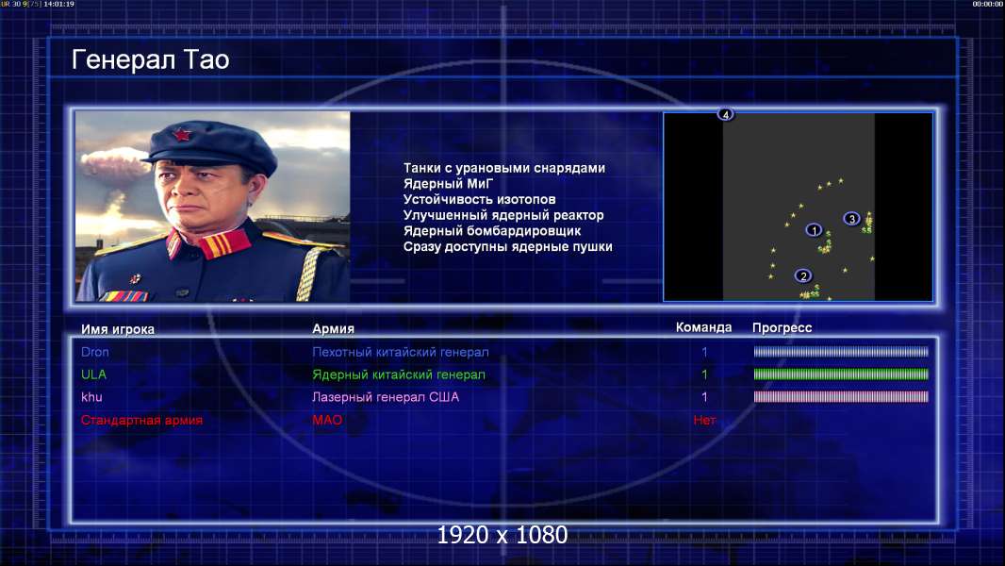Click the supply stars cluster below marker 2
This screenshot has height=566, width=1005.
[810, 292]
